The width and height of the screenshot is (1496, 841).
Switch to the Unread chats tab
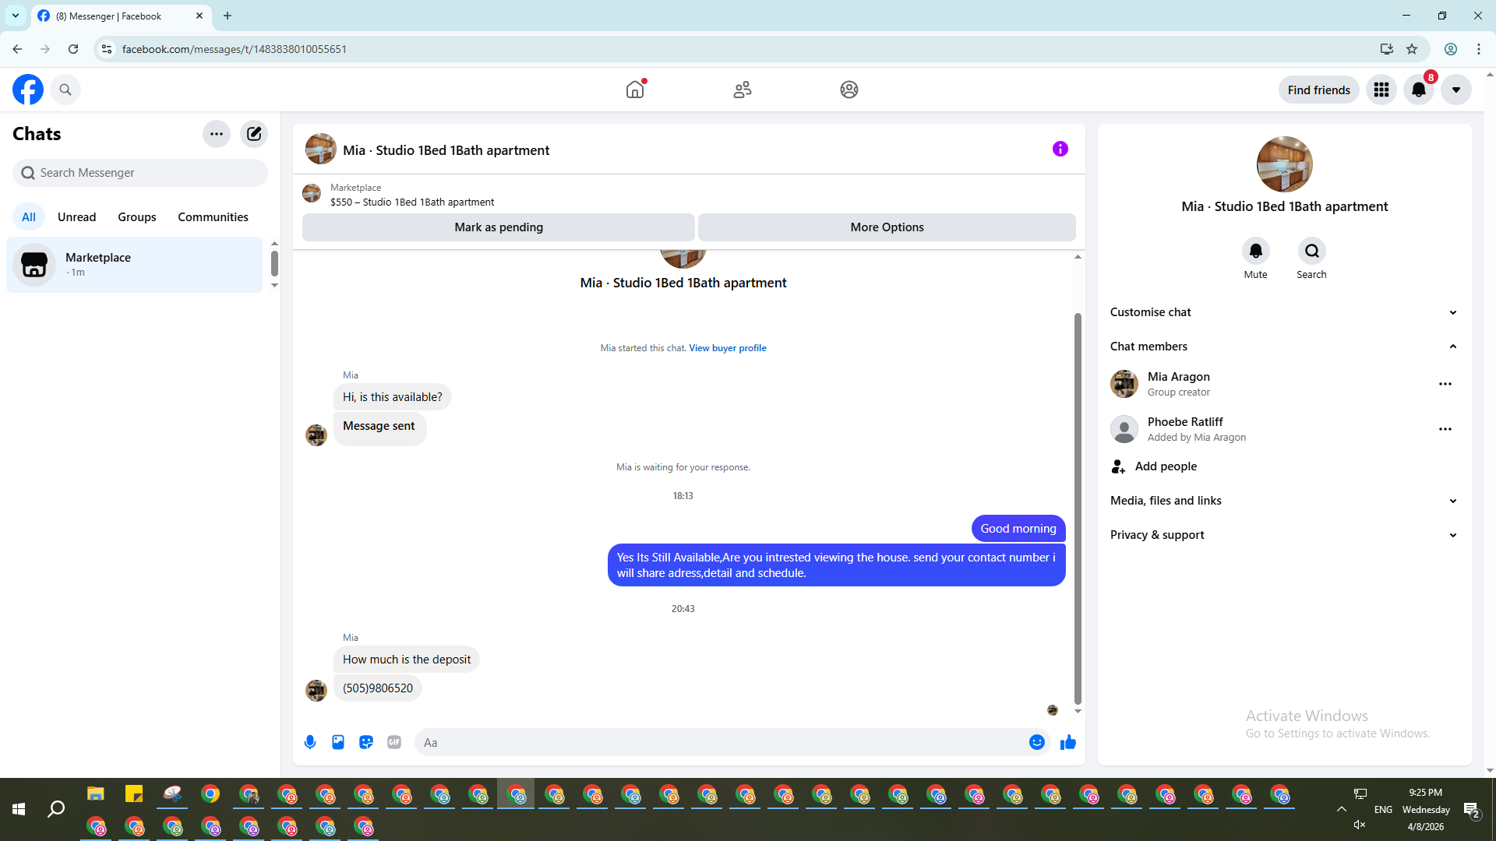point(76,217)
